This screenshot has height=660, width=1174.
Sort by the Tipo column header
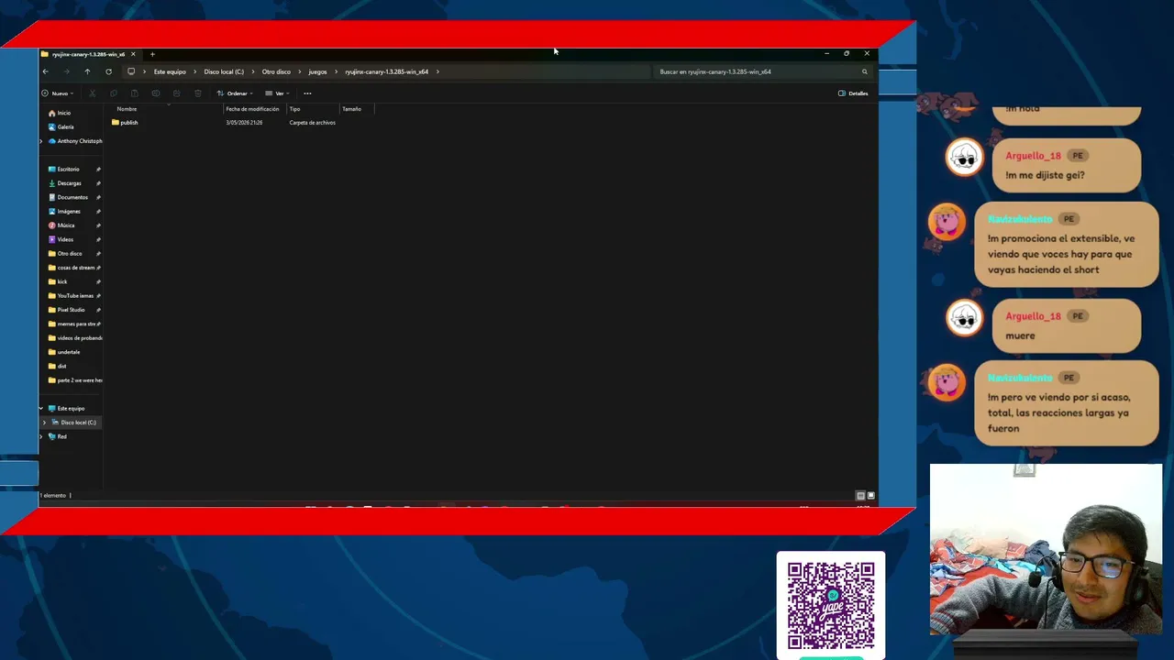point(294,109)
